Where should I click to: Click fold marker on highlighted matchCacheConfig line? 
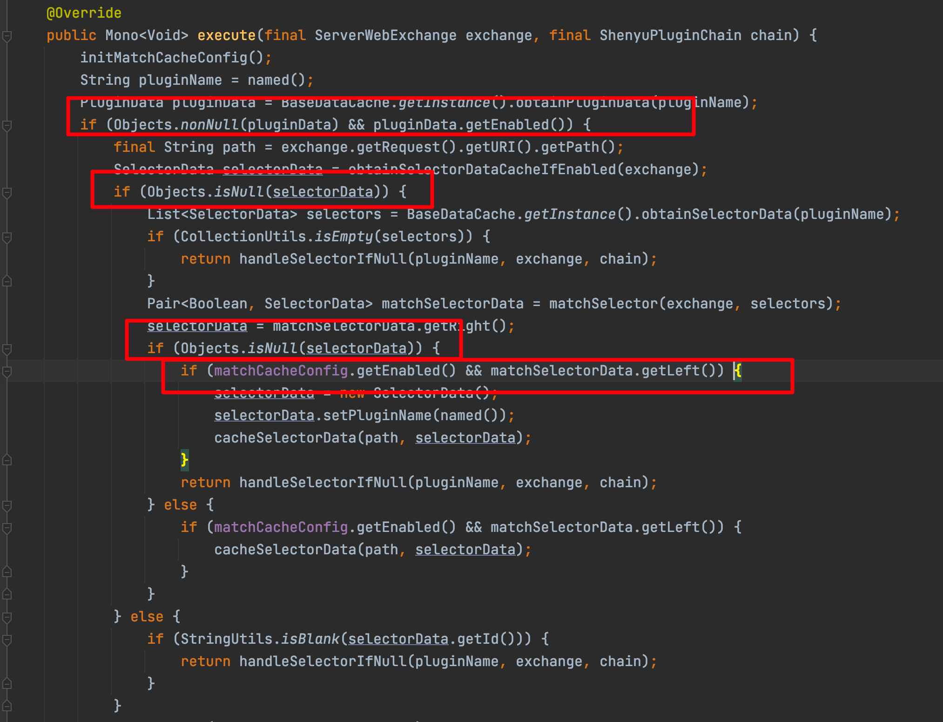click(x=7, y=371)
